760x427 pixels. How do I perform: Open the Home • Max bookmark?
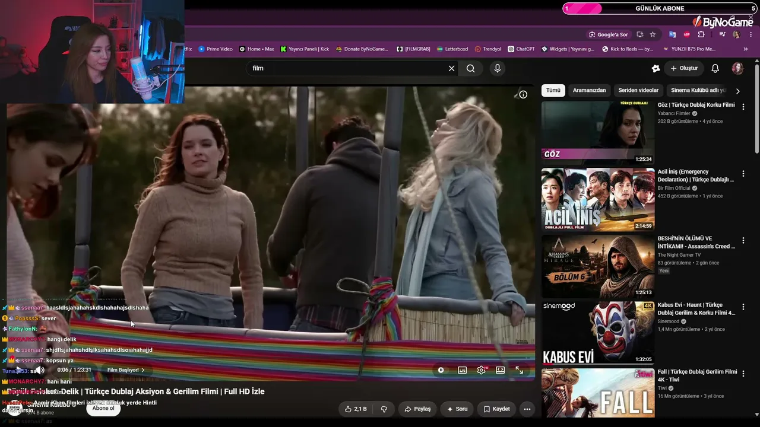[256, 49]
